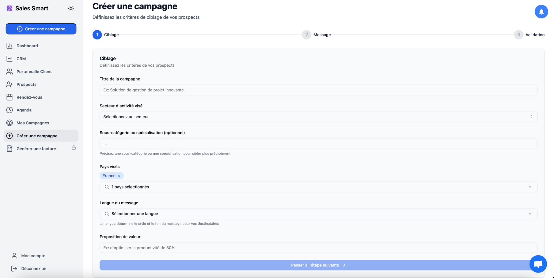Click the Mon compte user icon
Screen dimensions: 554x278
[x=14, y=255]
